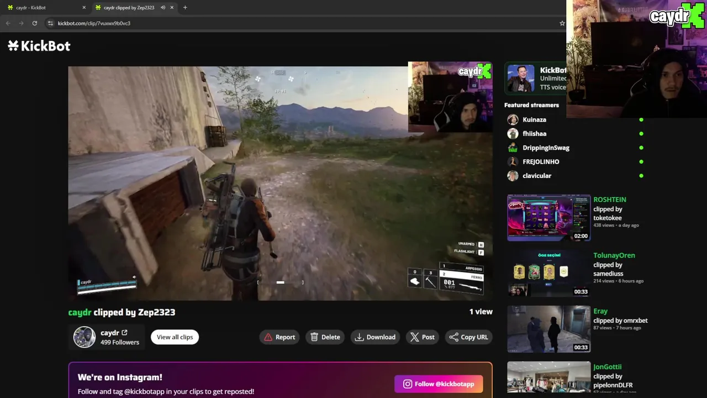The height and width of the screenshot is (398, 707).
Task: Follow @kickbotapp on Instagram
Action: coord(439,384)
